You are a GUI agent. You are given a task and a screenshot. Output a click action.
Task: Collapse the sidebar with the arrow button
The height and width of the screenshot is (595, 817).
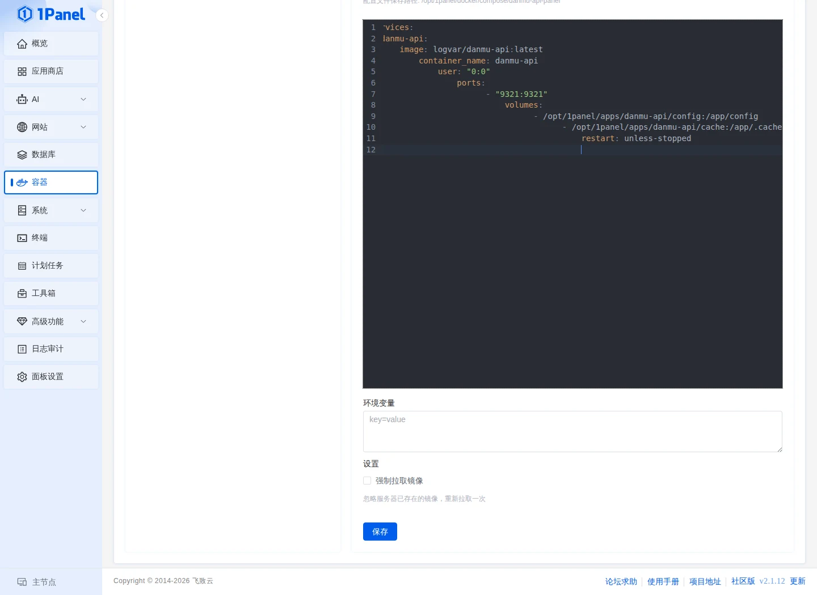(102, 15)
